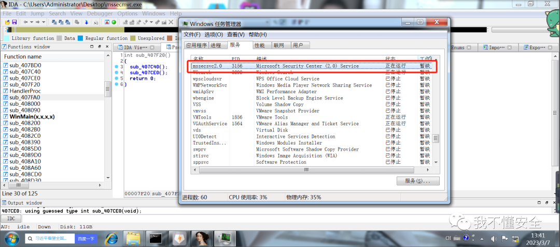Screen dimensions: 560x247
Task: Select the mssecsvc2.0 service row
Action: coord(311,66)
